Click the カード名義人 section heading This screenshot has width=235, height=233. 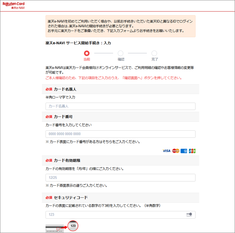click(65, 89)
